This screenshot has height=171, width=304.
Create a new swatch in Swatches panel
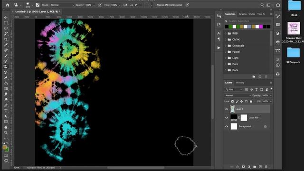pyautogui.click(x=260, y=76)
